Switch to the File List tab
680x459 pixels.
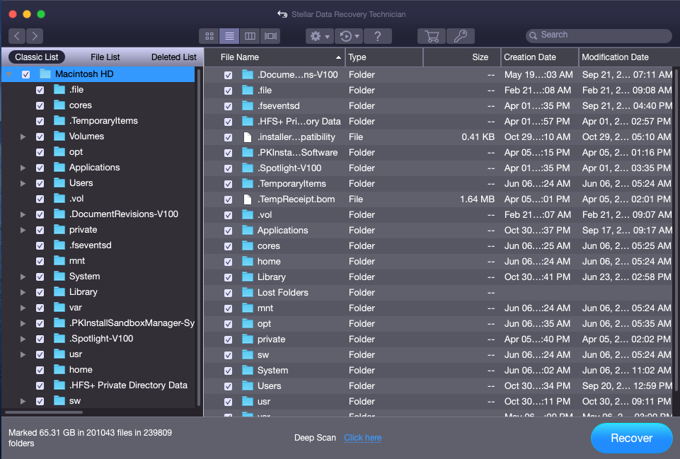105,57
